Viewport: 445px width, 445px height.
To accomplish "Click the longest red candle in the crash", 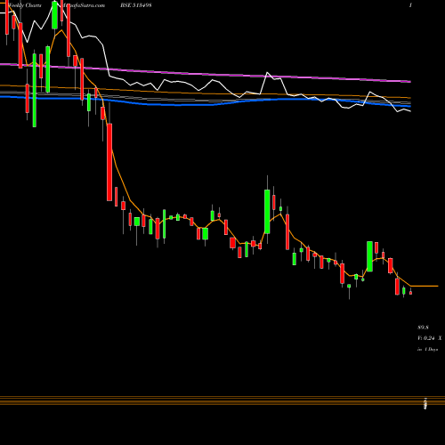I will [x=109, y=162].
